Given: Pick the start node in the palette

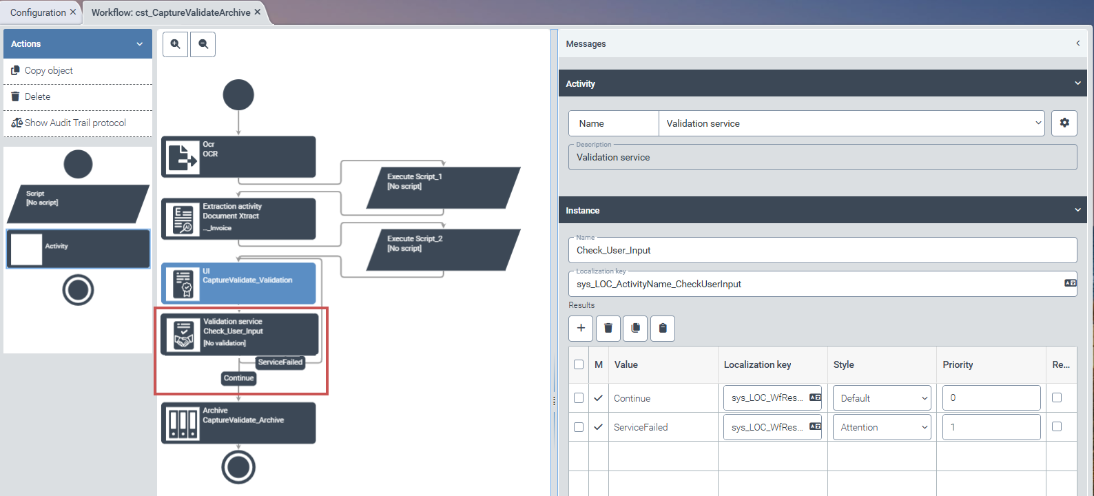Looking at the screenshot, I should pos(78,164).
